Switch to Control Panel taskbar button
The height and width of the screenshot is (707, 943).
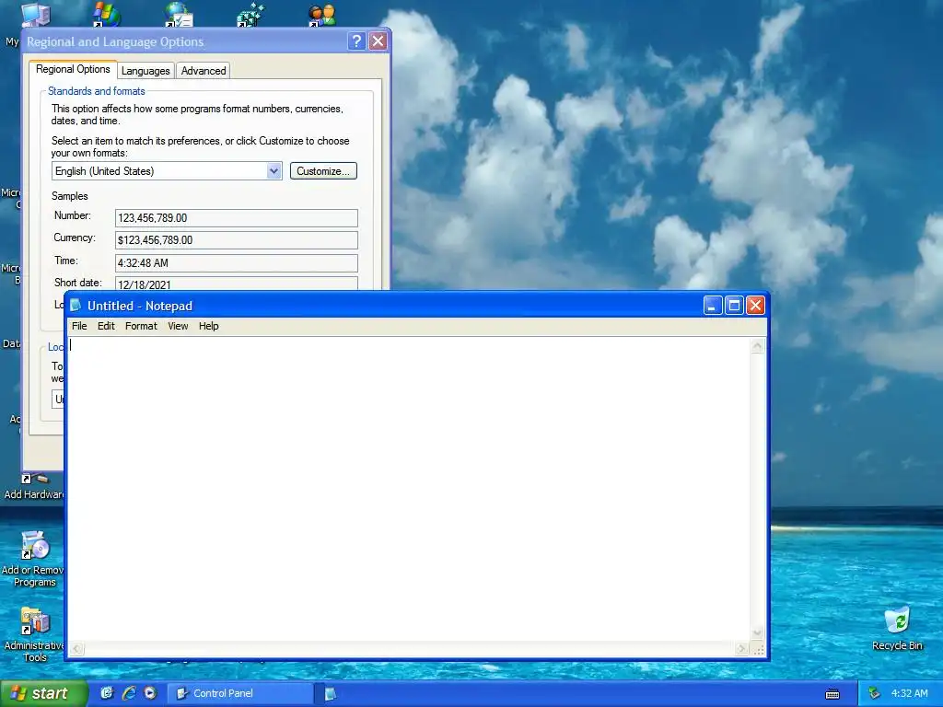point(240,693)
